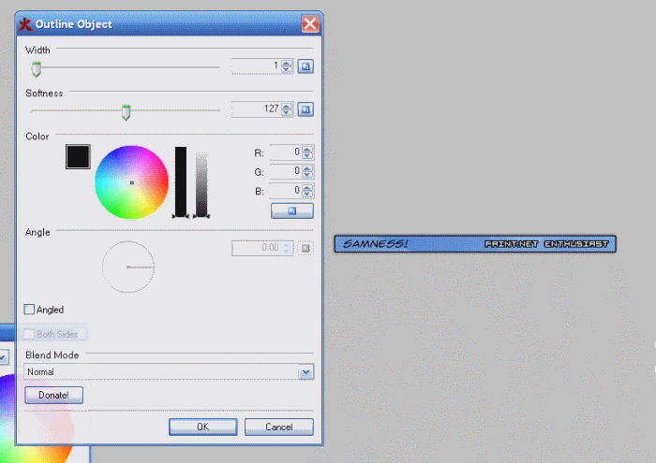Click the disabled Angle reset icon
The width and height of the screenshot is (656, 463).
(306, 249)
